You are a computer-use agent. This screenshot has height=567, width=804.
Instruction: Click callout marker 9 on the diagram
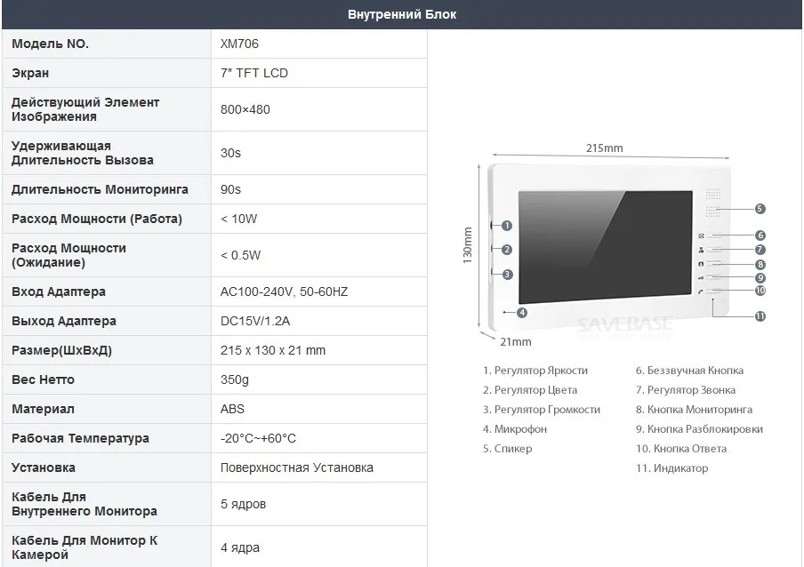[x=760, y=277]
